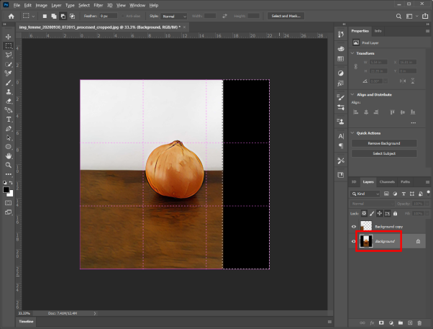This screenshot has width=433, height=329.
Task: Select the Clone Stamp tool
Action: pos(9,91)
